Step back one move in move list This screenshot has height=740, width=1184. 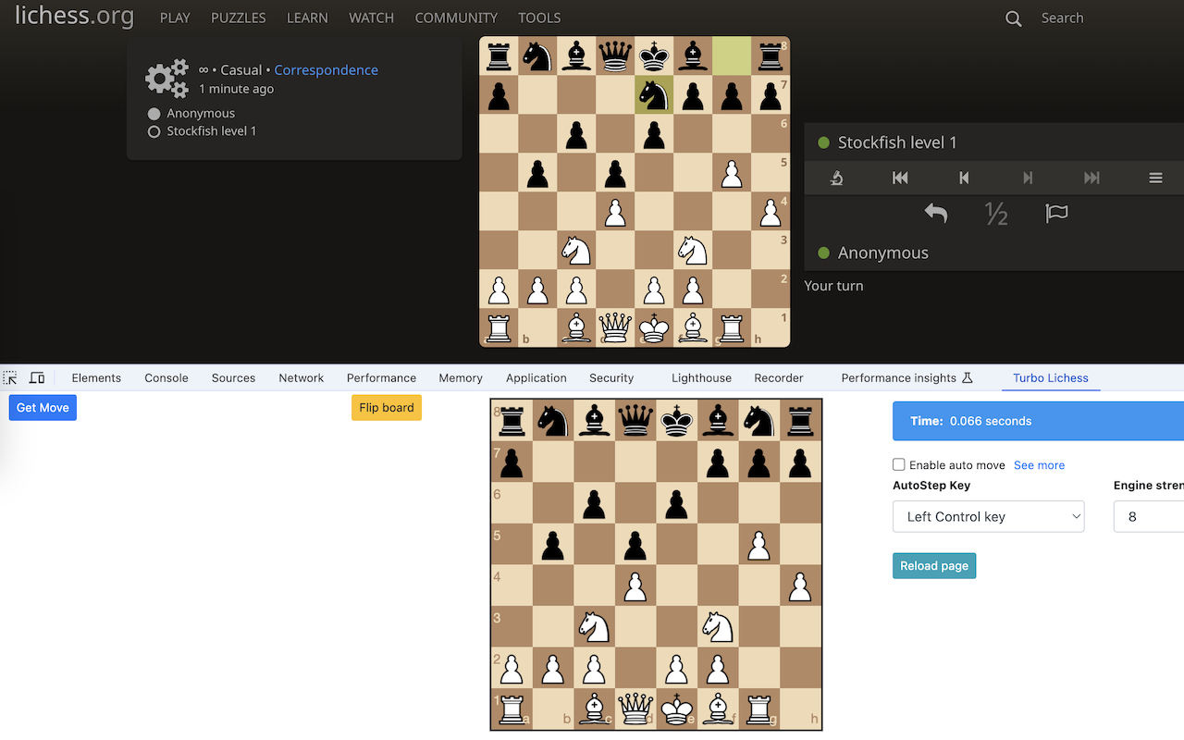point(963,178)
